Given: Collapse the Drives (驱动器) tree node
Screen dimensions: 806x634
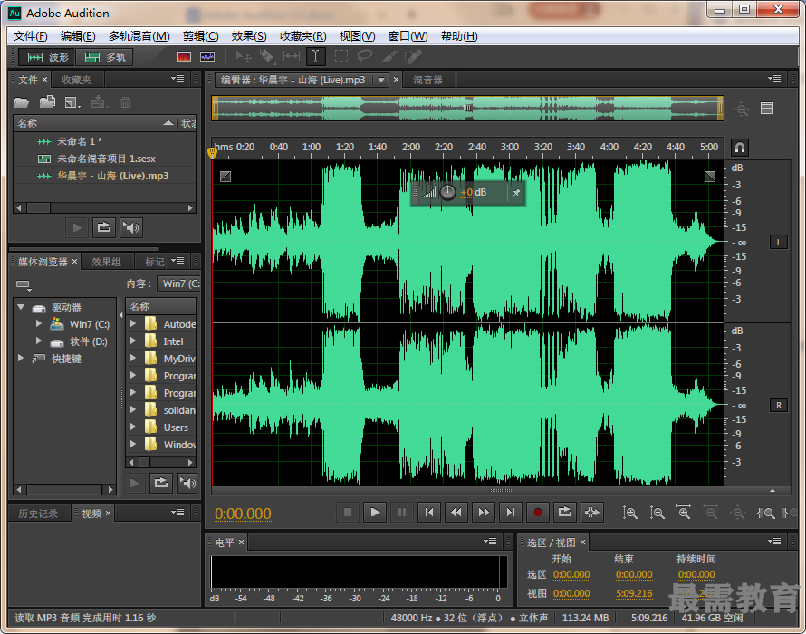Looking at the screenshot, I should point(21,307).
